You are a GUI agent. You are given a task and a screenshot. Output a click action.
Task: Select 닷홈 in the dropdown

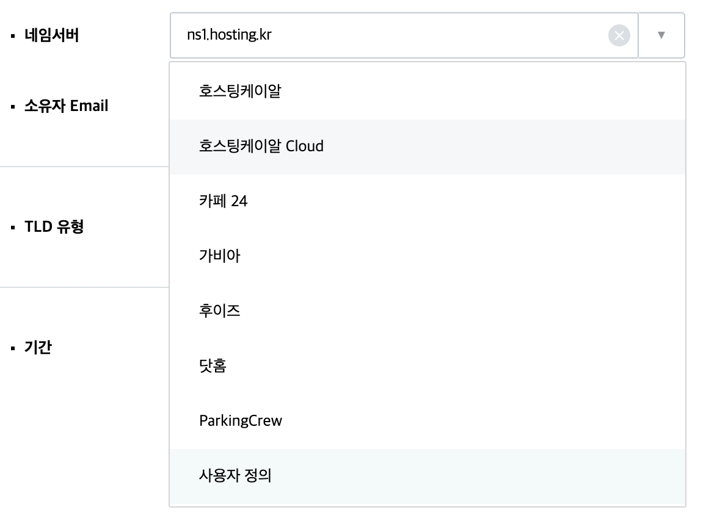[428, 366]
